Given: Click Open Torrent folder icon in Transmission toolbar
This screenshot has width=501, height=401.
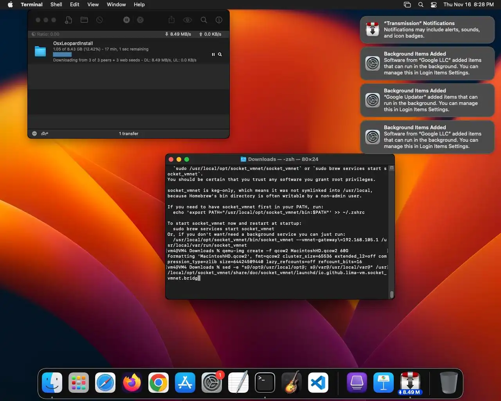Looking at the screenshot, I should point(84,20).
